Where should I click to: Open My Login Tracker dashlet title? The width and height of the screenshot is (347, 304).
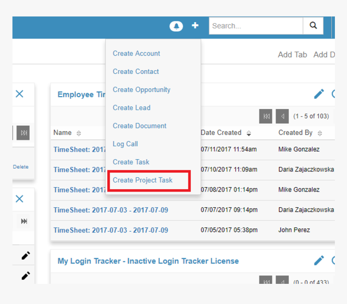[148, 261]
